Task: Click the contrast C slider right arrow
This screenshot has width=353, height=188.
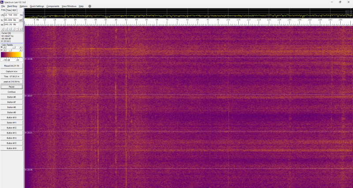Action: pos(20,50)
